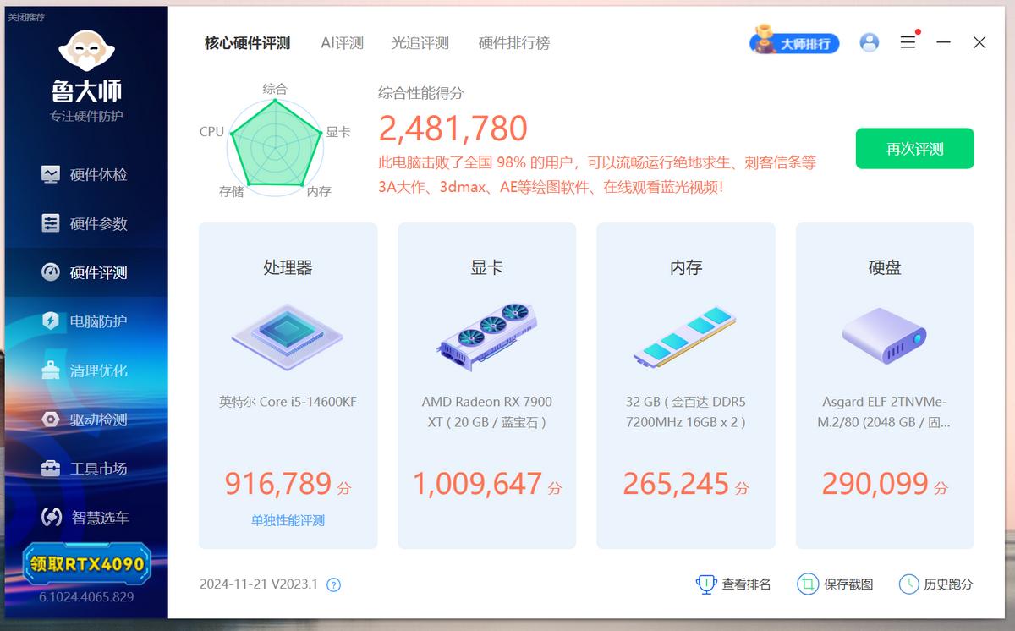Image resolution: width=1015 pixels, height=631 pixels.
Task: Click the 显卡 graphics card illustration
Action: coord(487,335)
